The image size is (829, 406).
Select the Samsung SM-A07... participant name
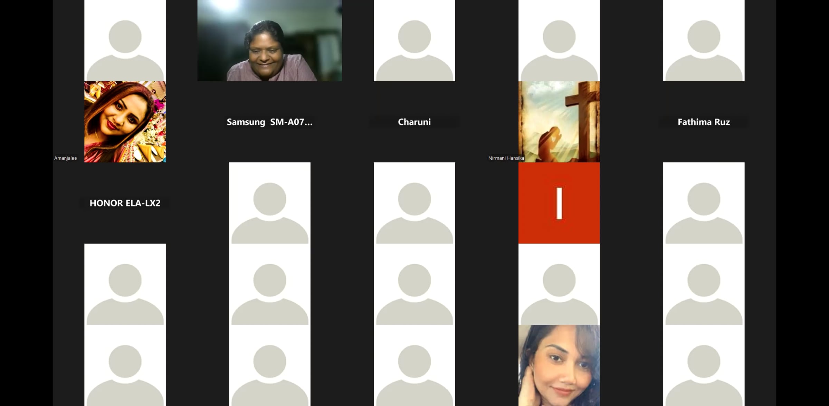(x=269, y=122)
